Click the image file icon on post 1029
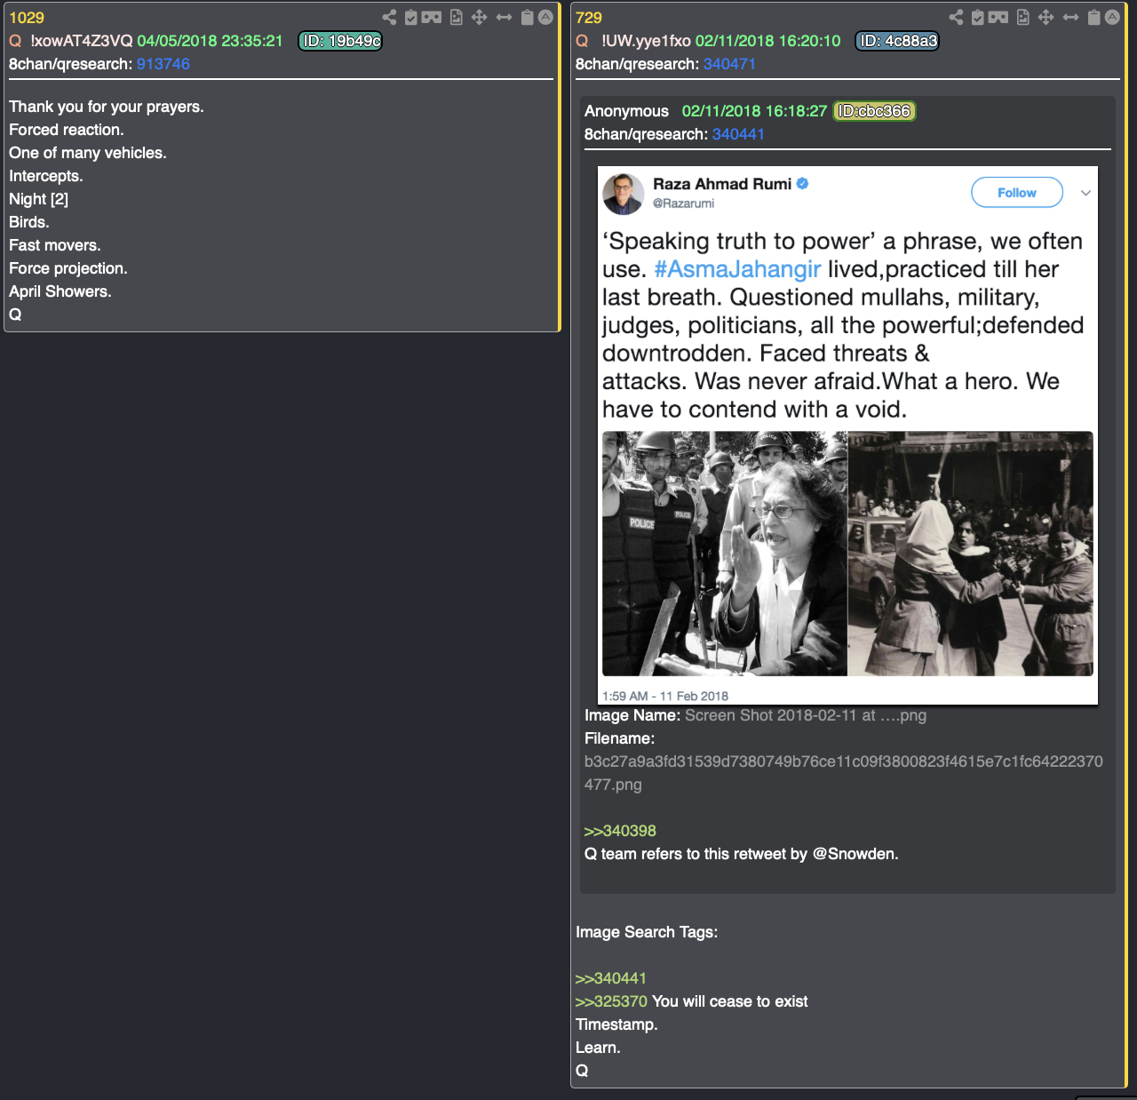The width and height of the screenshot is (1137, 1100). (x=456, y=17)
